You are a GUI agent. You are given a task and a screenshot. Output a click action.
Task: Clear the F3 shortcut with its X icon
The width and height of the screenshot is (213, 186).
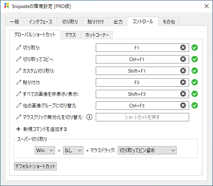point(183,82)
